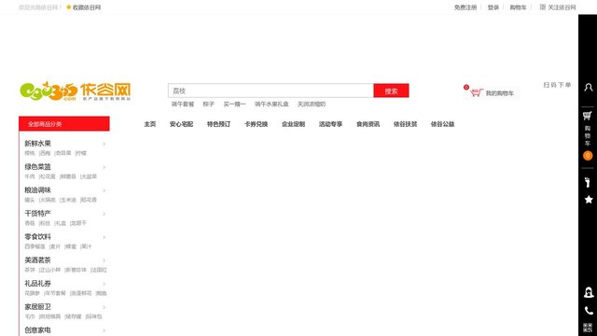Expand the 家居厨卫 category arrow
The image size is (597, 336).
tap(104, 307)
